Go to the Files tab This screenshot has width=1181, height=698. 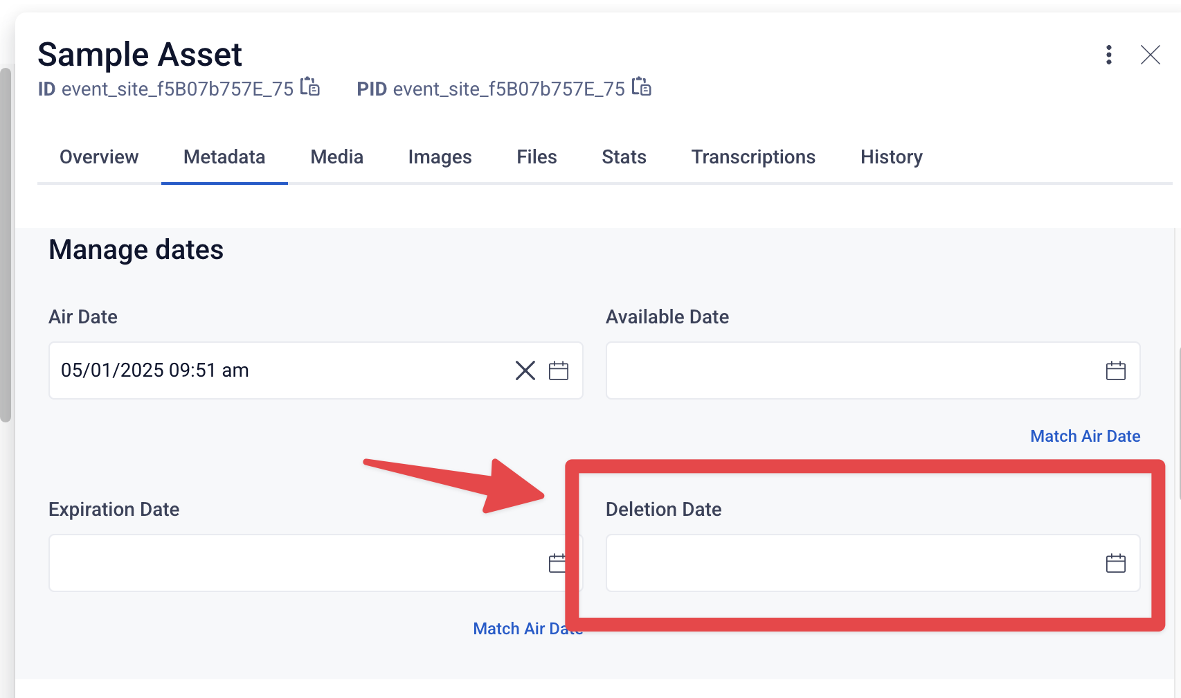tap(537, 157)
